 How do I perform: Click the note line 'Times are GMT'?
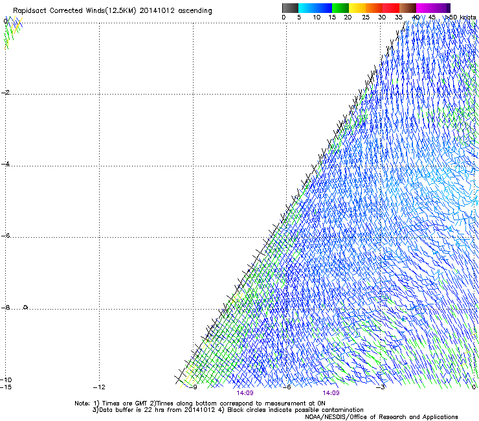125,404
